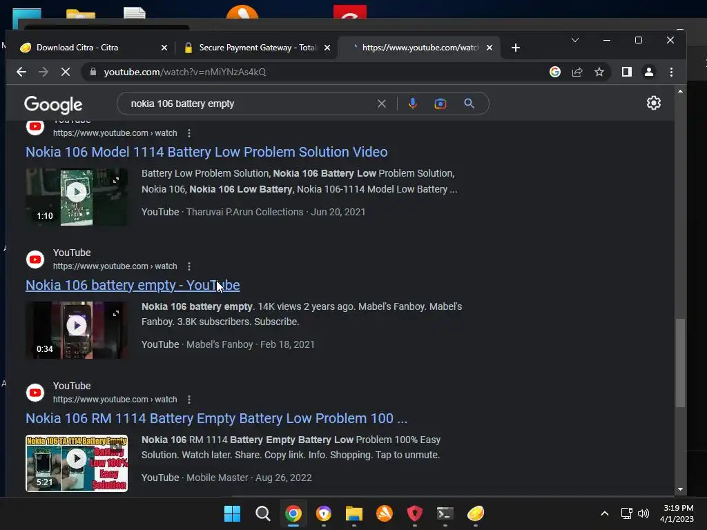Click the forward navigation arrow
707x530 pixels.
43,72
